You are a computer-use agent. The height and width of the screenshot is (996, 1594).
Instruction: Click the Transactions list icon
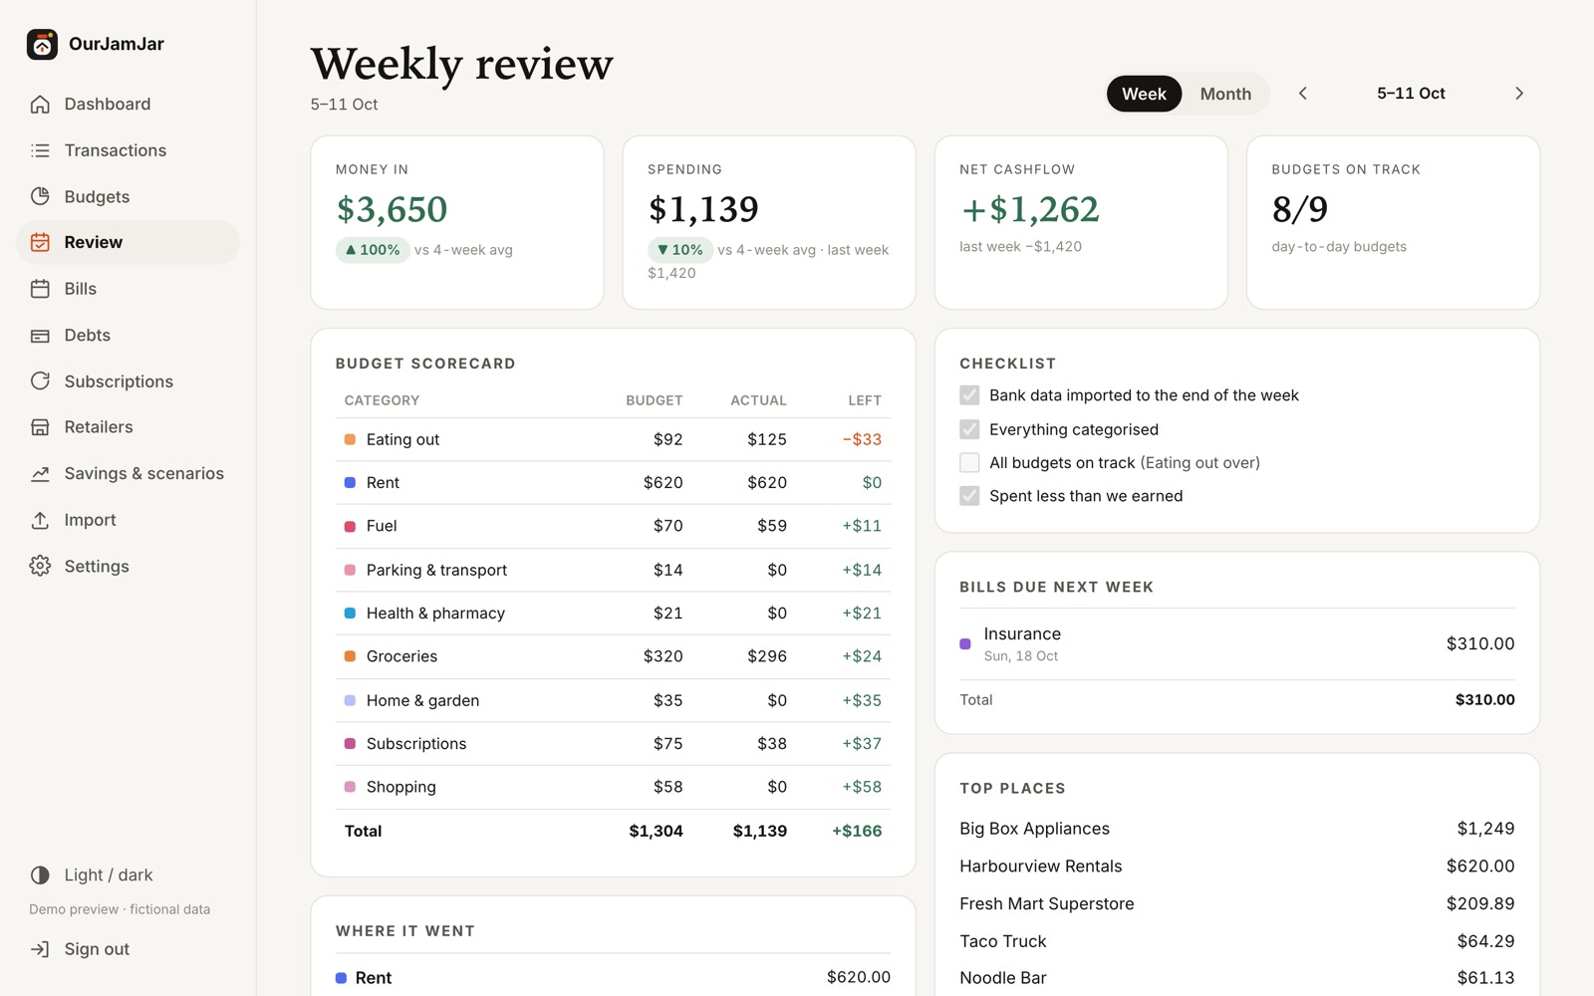click(x=40, y=150)
